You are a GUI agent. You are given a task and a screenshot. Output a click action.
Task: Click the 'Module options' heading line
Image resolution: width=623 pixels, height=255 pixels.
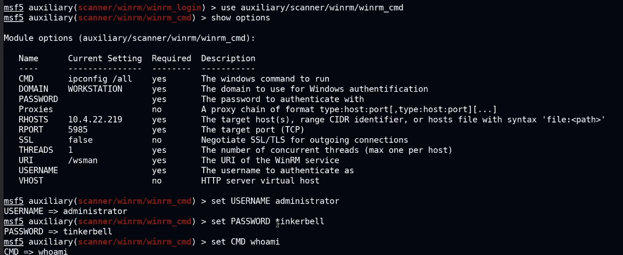pyautogui.click(x=129, y=38)
